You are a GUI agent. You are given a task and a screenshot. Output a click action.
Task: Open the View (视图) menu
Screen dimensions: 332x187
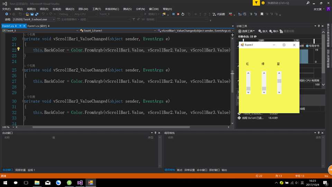[x=31, y=9]
